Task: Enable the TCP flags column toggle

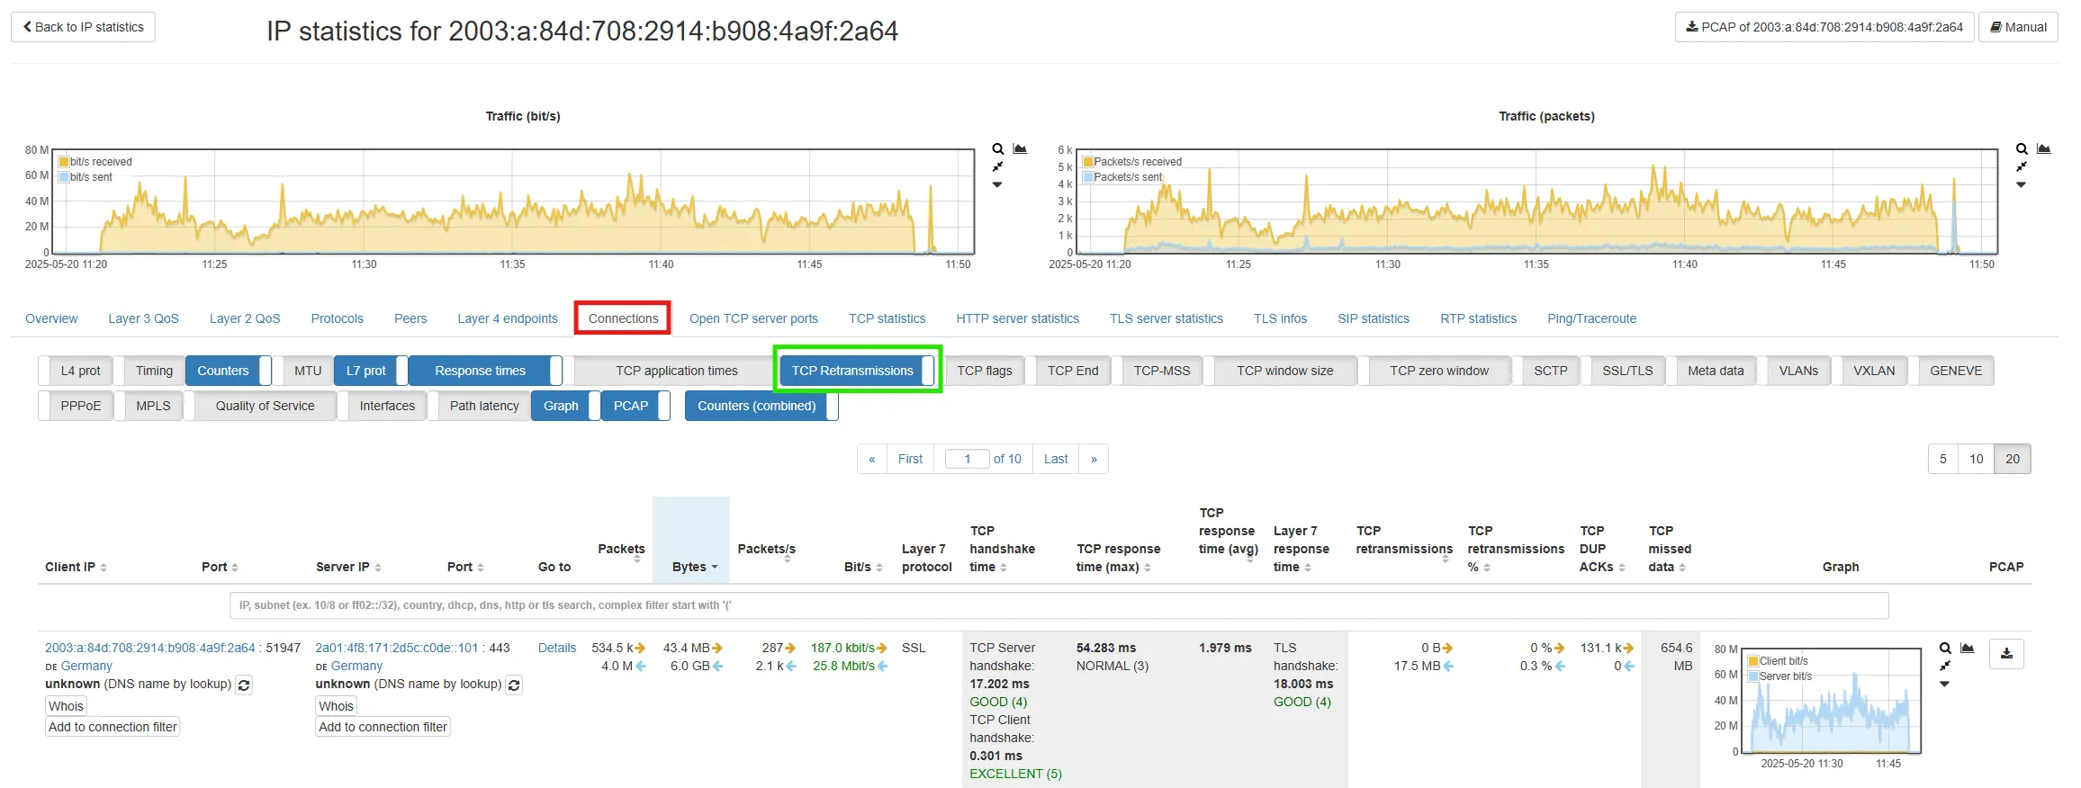Action: [984, 371]
